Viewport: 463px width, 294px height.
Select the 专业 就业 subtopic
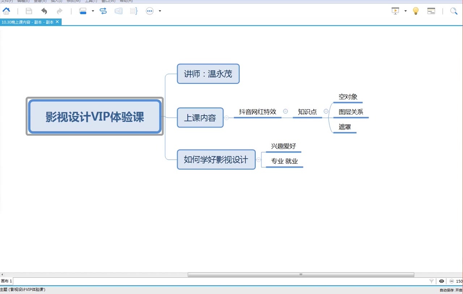pos(285,161)
